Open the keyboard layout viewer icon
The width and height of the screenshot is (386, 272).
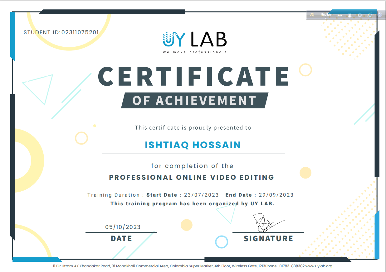click(x=340, y=15)
